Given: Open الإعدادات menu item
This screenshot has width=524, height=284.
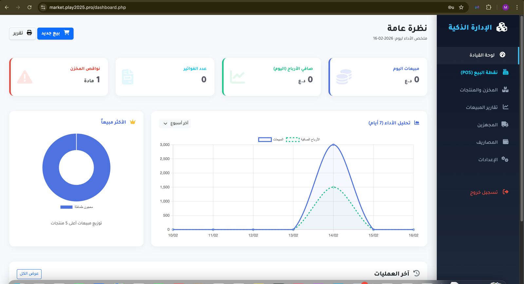Looking at the screenshot, I should (478, 159).
